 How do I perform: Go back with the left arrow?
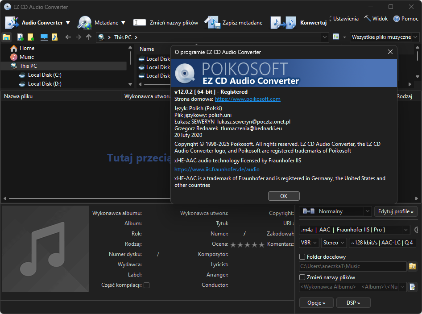point(68,37)
